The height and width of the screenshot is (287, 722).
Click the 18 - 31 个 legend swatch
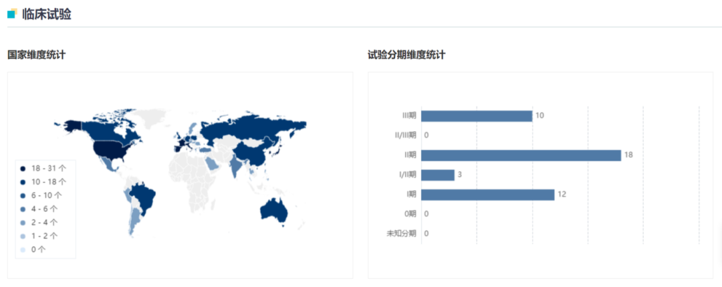(x=22, y=168)
